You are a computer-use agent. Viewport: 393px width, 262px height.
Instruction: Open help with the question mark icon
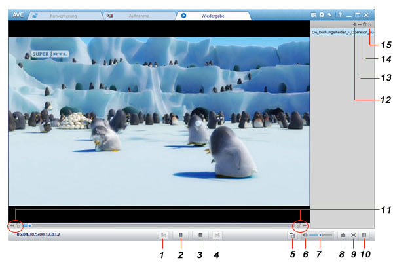tap(340, 15)
